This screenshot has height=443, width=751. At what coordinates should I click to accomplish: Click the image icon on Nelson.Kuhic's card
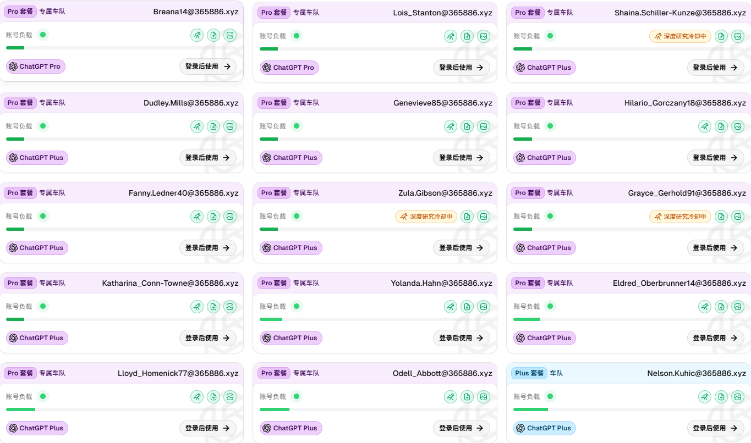click(x=738, y=397)
